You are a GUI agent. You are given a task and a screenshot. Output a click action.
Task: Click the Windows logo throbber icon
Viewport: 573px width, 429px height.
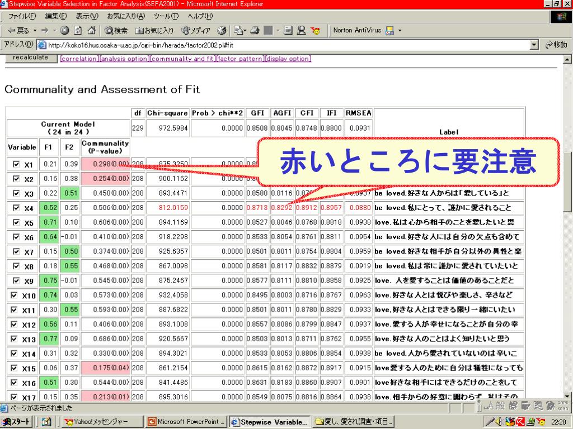point(561,16)
